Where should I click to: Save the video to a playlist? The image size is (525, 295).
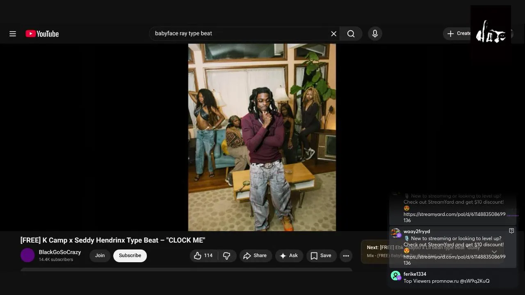(x=321, y=256)
